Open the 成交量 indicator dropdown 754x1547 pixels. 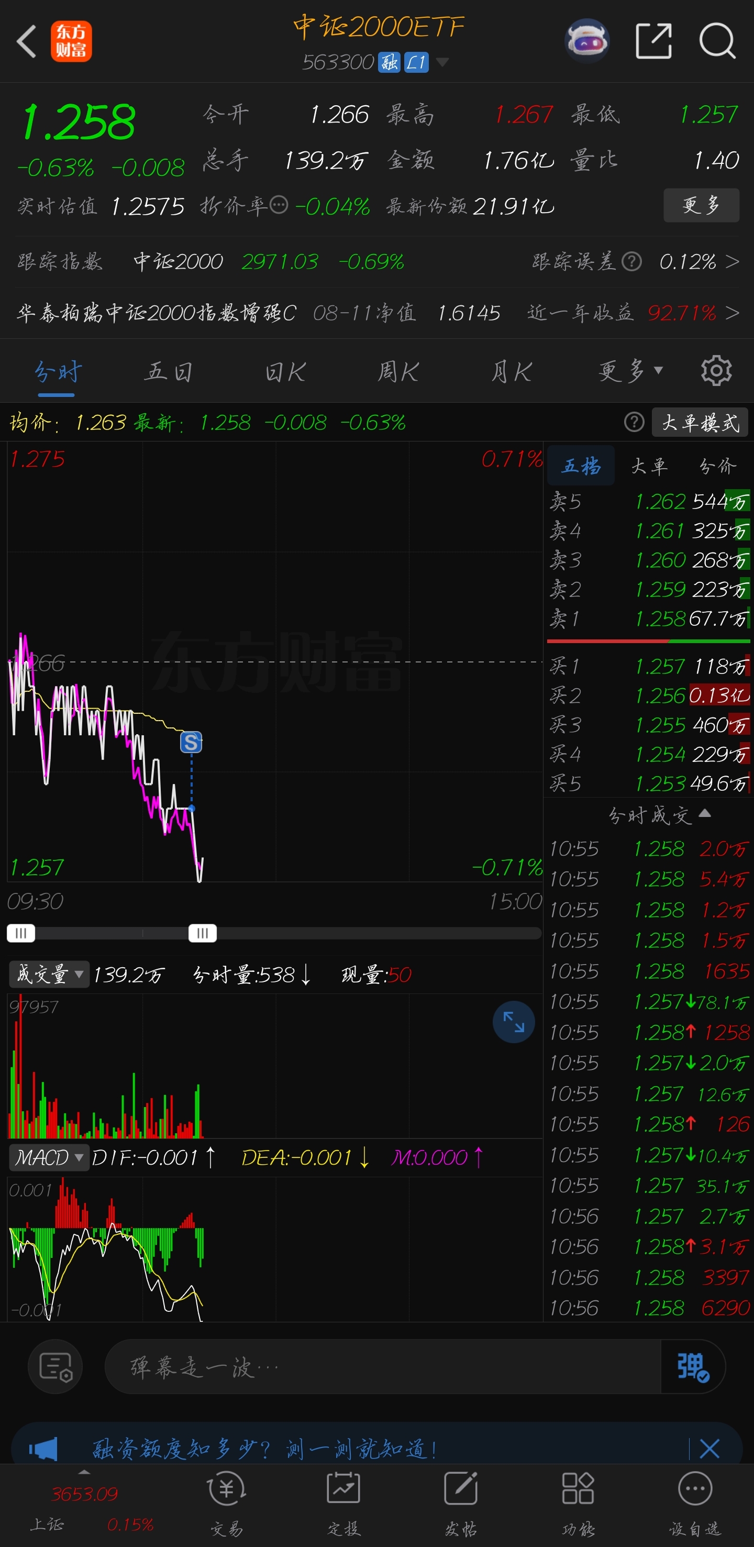[49, 974]
